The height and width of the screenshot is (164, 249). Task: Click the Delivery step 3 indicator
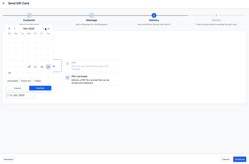(x=154, y=16)
